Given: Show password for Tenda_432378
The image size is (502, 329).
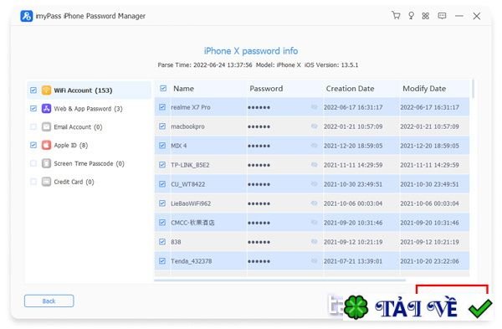Looking at the screenshot, I should [x=314, y=260].
